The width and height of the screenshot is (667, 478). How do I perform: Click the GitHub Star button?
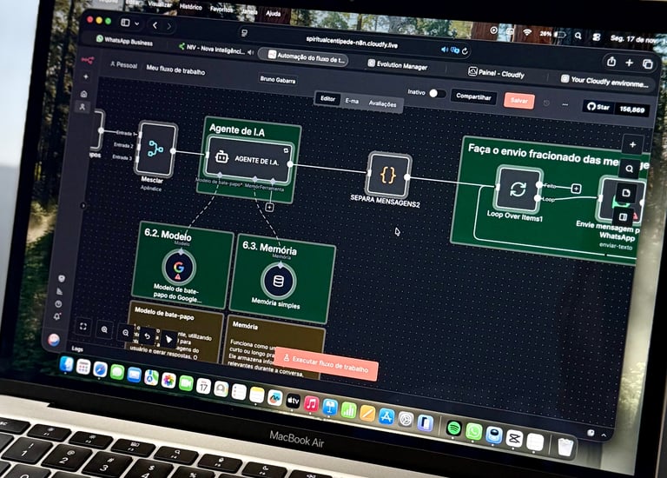point(599,107)
